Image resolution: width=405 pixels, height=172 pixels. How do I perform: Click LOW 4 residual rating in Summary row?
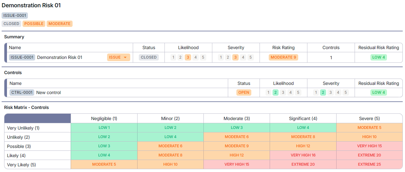point(378,57)
